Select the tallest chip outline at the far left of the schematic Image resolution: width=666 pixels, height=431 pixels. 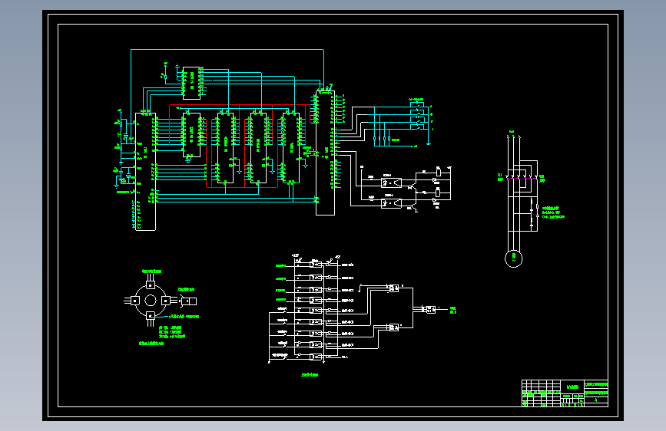(x=146, y=171)
